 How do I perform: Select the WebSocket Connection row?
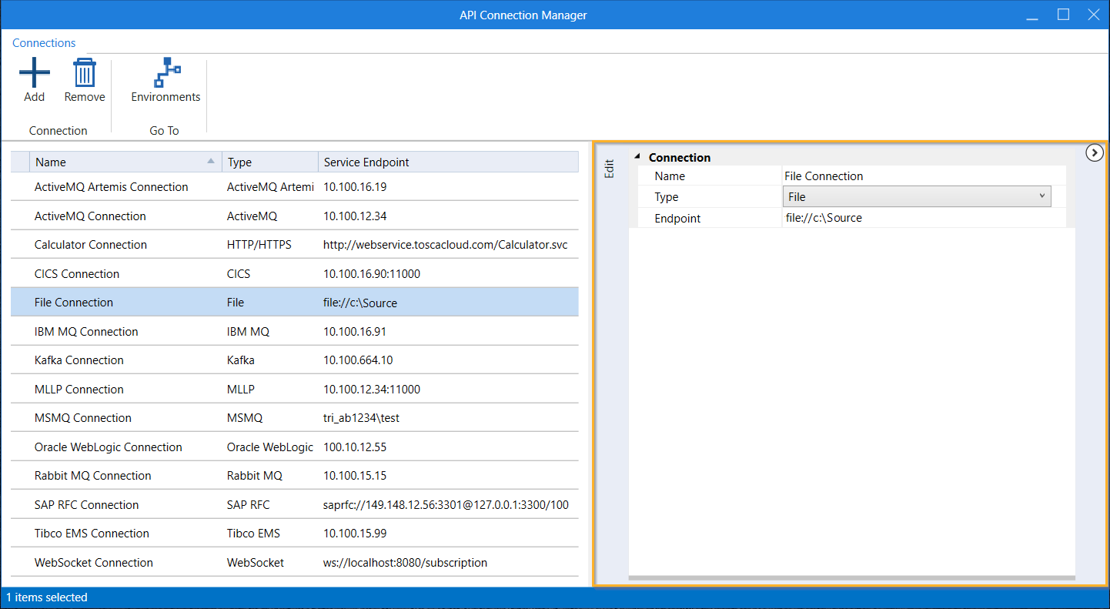coord(94,563)
